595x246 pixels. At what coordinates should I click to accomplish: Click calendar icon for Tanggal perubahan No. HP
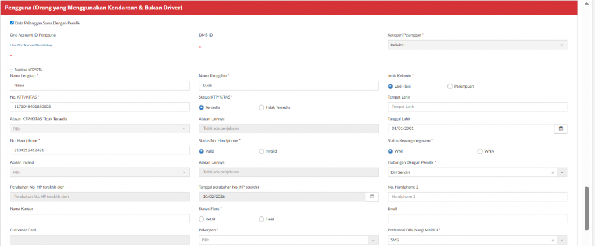point(372,197)
